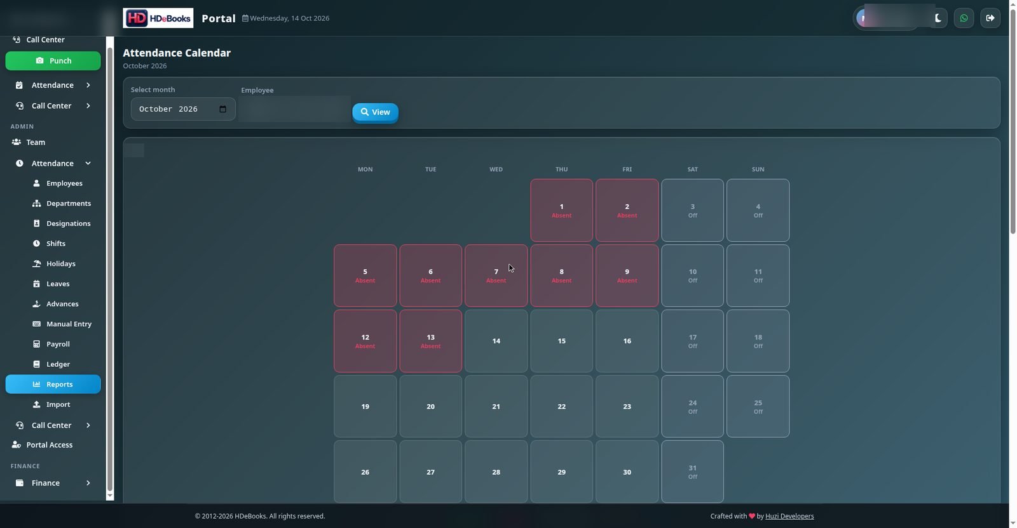Expand the Attendance menu below the Punch button
This screenshot has height=528, width=1017.
[x=53, y=85]
